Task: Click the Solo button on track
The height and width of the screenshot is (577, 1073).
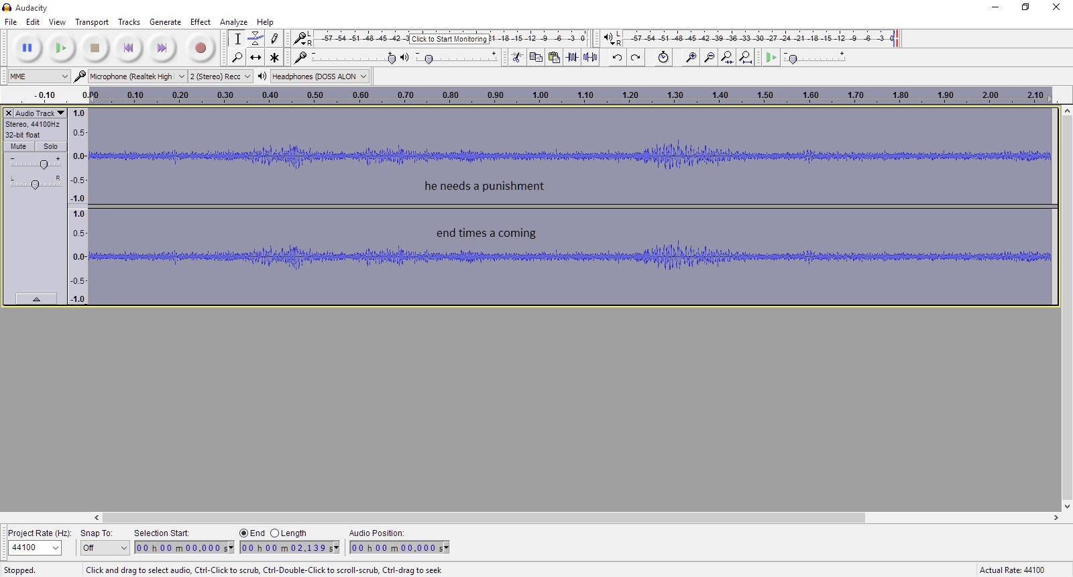Action: [x=50, y=146]
